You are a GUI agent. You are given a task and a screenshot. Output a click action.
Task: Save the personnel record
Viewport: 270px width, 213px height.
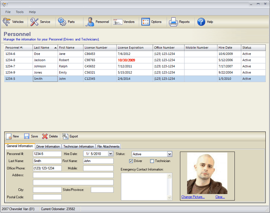tap(31, 136)
